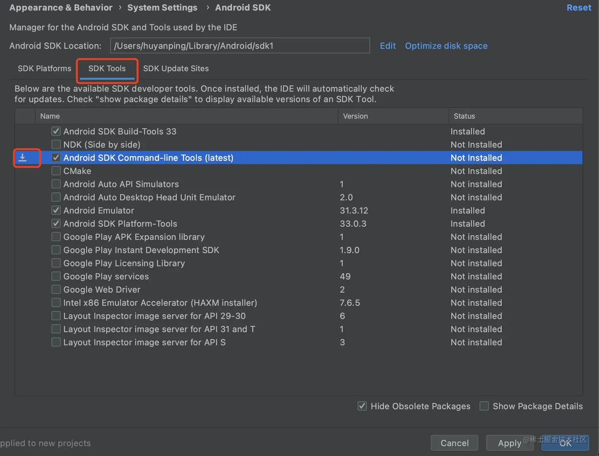
Task: Select "Intel x86 Emulator Accelerator (HAXM installer)" text
Action: 160,303
